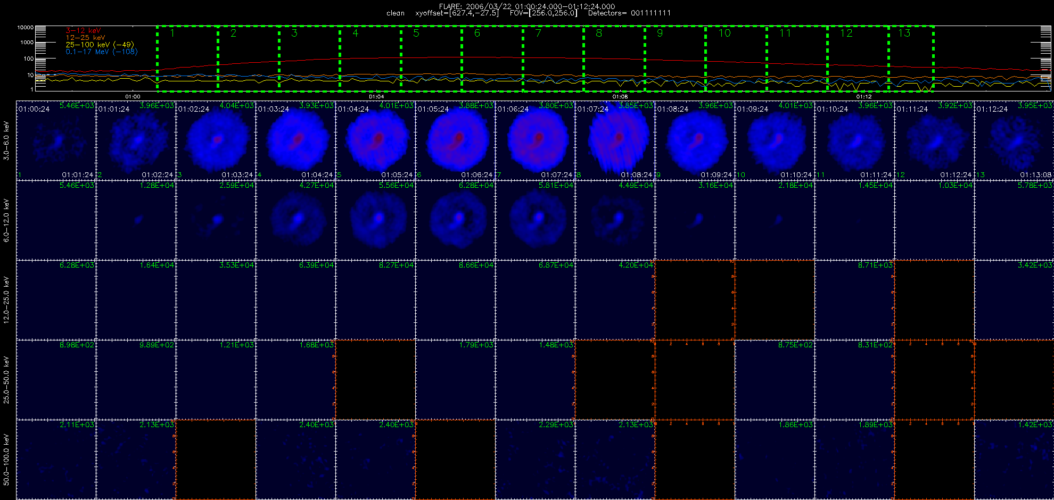1054x500 pixels.
Task: Open the 25-50 keV image labeled 1.79E+03
Action: coord(455,379)
